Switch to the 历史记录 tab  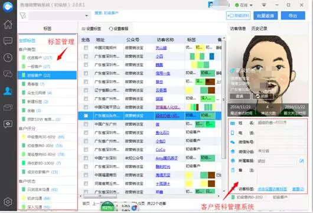259,29
